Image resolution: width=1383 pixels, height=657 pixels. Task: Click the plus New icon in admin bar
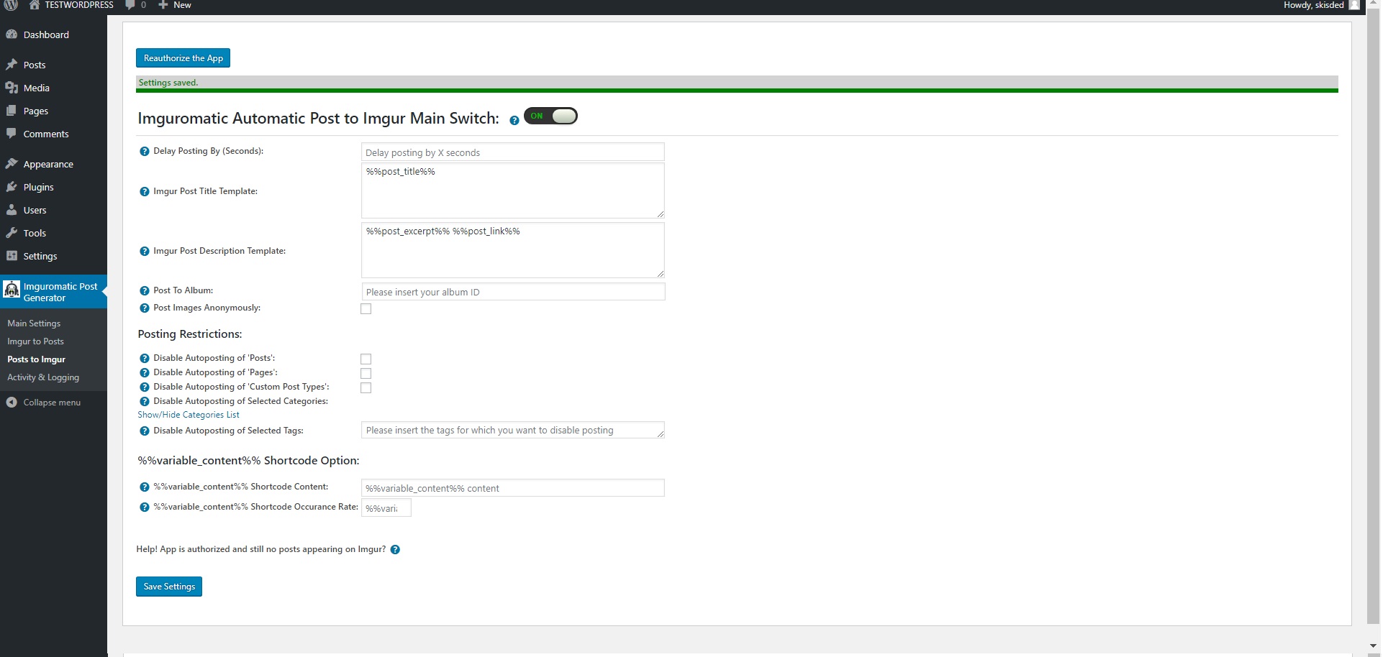click(163, 5)
